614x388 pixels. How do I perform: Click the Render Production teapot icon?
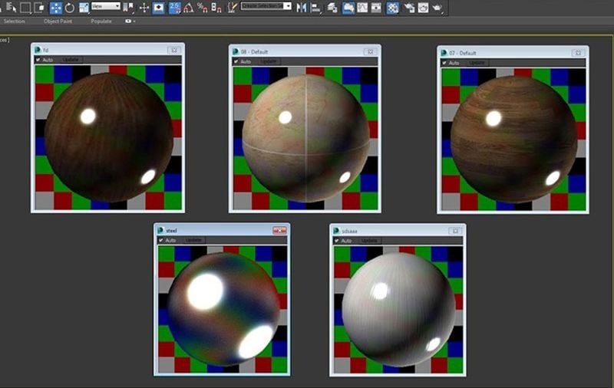click(x=437, y=8)
